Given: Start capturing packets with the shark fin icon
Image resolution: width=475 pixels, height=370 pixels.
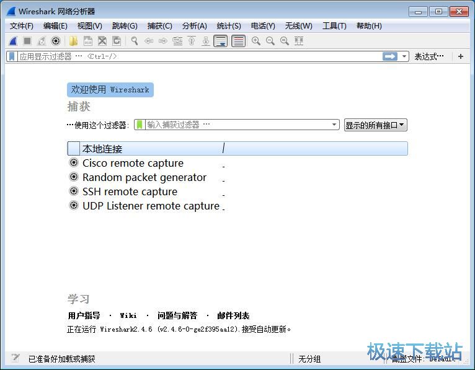Looking at the screenshot, I should (13, 41).
